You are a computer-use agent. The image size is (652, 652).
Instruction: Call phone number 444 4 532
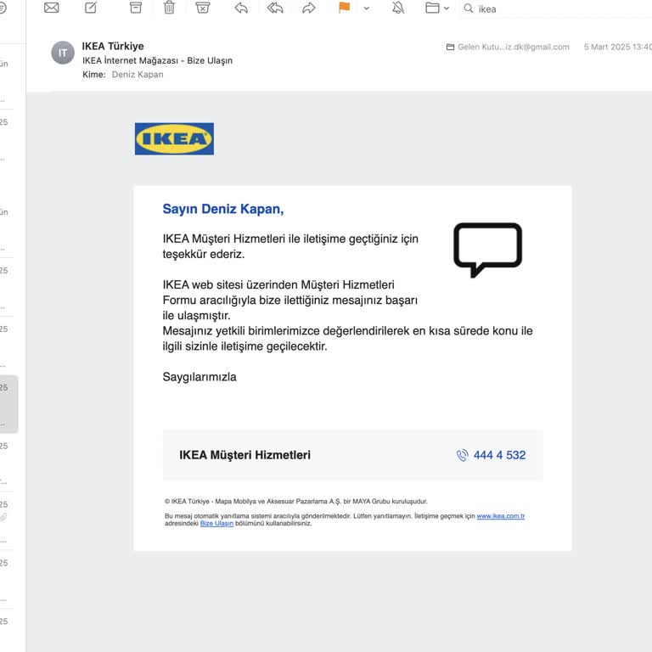(499, 455)
